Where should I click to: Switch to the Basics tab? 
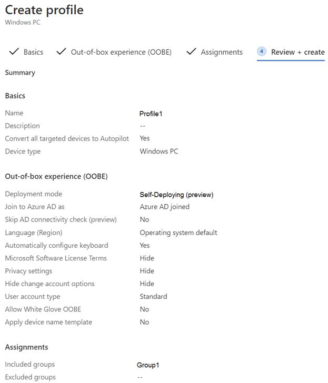coord(33,52)
